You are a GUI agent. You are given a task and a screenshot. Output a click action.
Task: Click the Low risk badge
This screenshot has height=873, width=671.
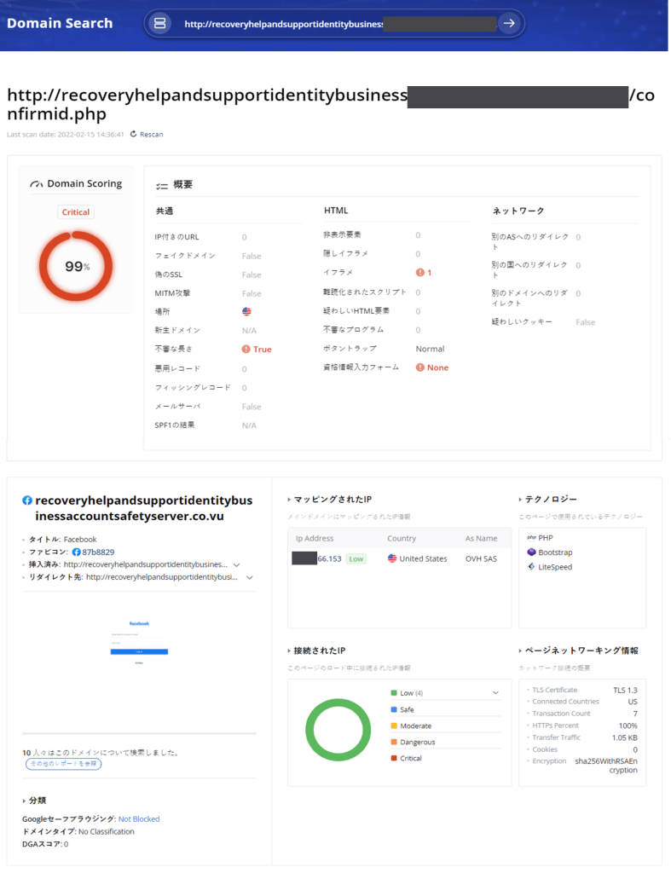[356, 559]
